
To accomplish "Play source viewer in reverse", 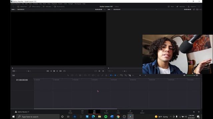I will 51,71.
